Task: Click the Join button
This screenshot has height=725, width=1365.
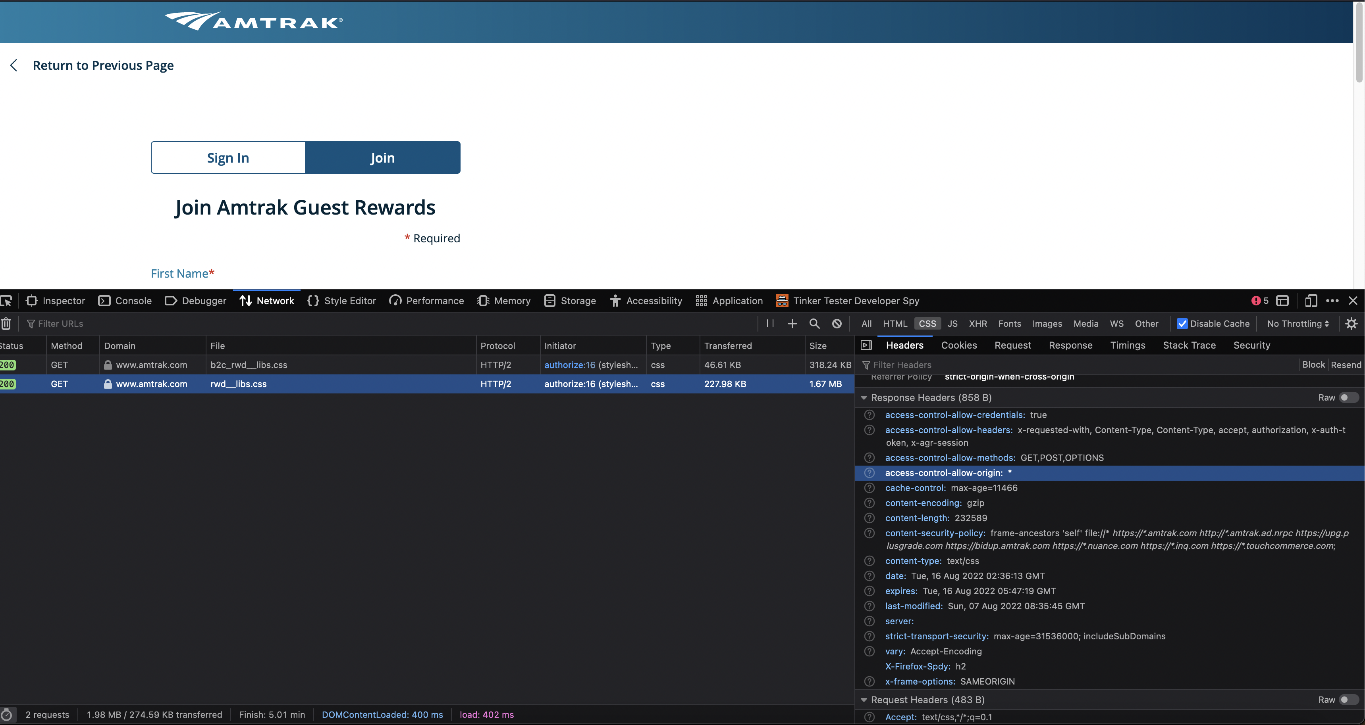Action: pos(383,158)
